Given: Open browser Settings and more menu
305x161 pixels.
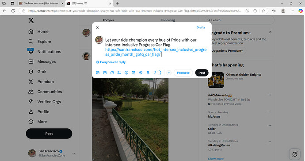Looking at the screenshot, I should (292, 11).
